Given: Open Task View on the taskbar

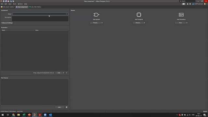Looking at the screenshot, I should pos(8,115).
